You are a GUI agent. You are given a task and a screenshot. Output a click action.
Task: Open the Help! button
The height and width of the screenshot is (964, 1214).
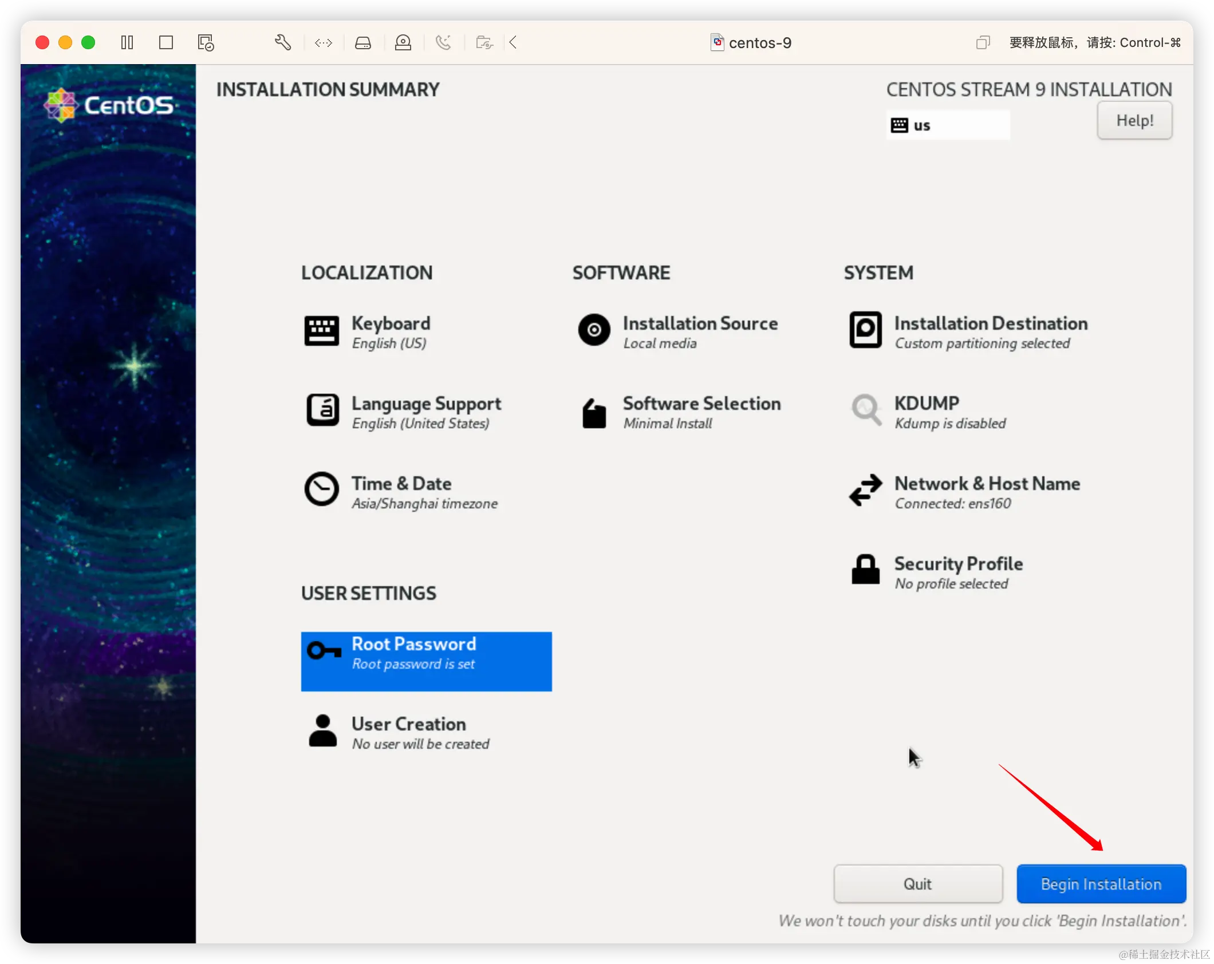tap(1134, 121)
